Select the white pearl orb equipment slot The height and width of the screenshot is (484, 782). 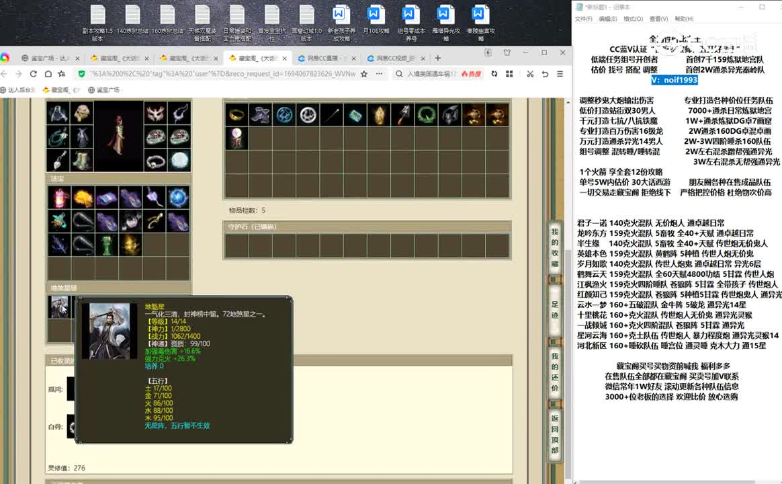(179, 160)
